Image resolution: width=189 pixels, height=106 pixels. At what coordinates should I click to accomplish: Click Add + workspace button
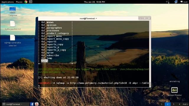pyautogui.click(x=185, y=104)
